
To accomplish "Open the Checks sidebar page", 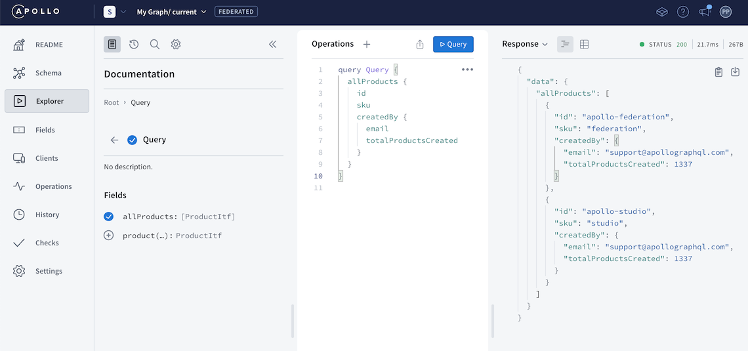I will 47,243.
